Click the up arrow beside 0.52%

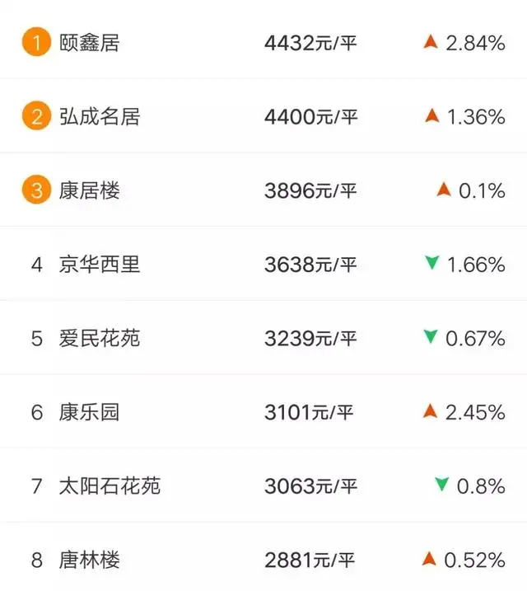(x=429, y=559)
